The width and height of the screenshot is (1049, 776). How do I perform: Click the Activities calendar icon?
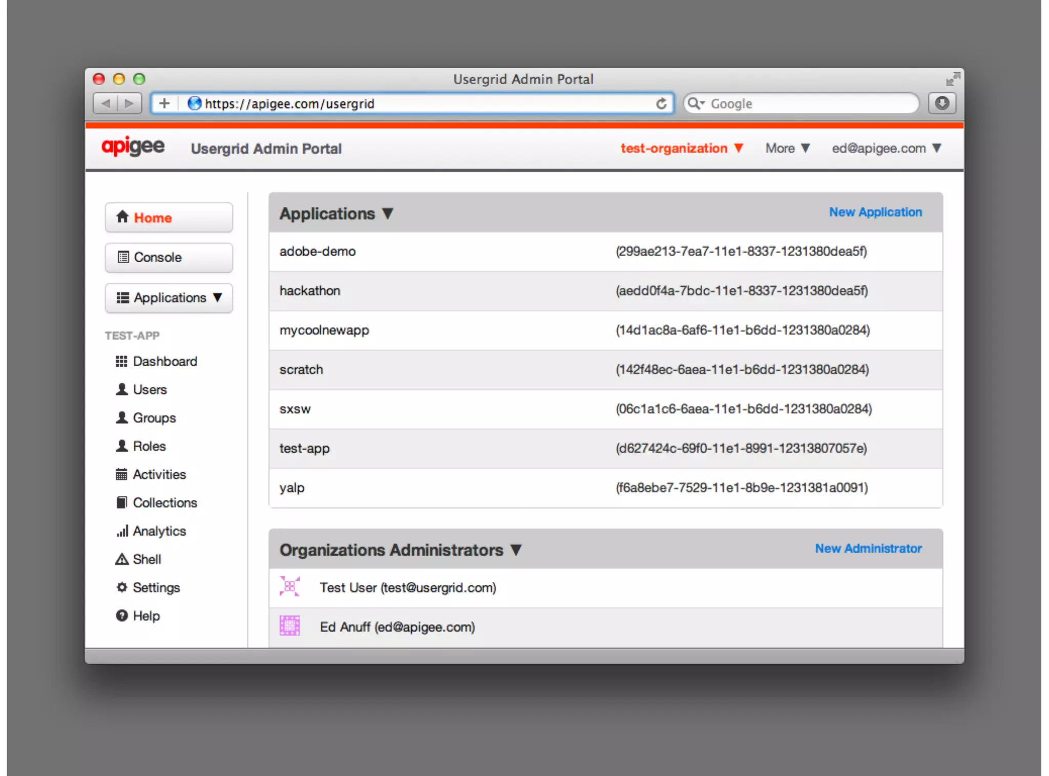click(121, 474)
